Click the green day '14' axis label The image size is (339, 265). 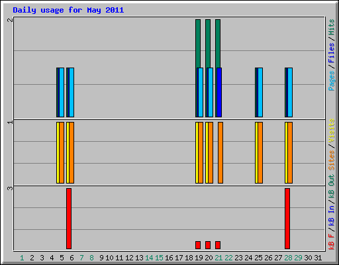(149, 258)
